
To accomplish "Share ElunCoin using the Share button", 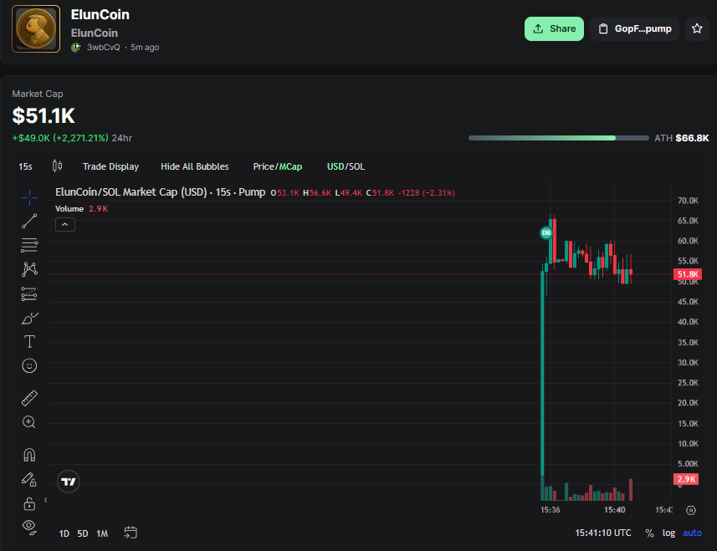I will [x=554, y=28].
